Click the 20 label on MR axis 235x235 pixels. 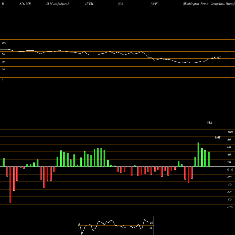[229, 162]
